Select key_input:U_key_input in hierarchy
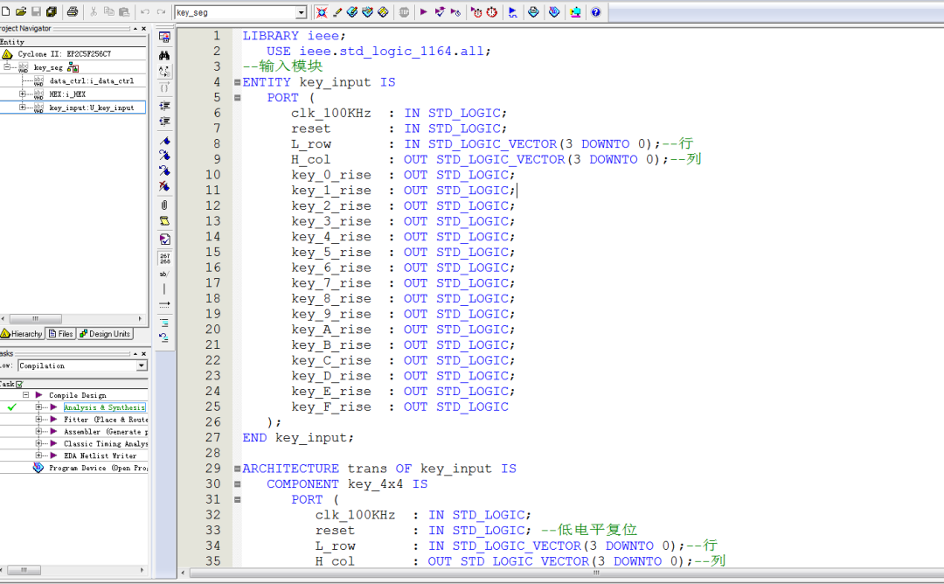Viewport: 944px width, 584px height. coord(91,108)
